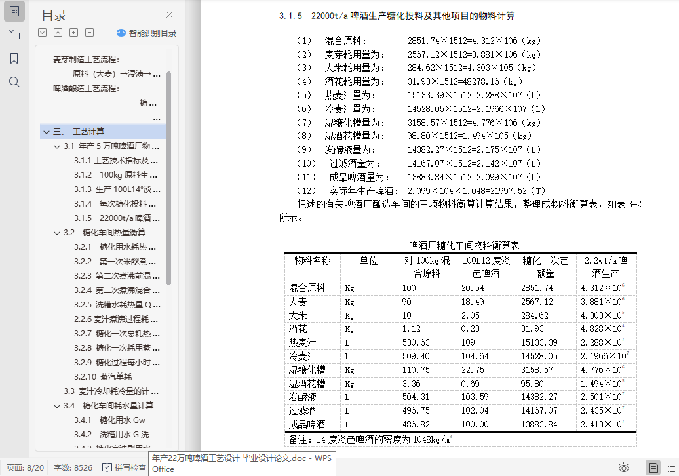The width and height of the screenshot is (679, 476).
Task: Select 3.2.10 蒸汽单耗 entry
Action: (103, 377)
